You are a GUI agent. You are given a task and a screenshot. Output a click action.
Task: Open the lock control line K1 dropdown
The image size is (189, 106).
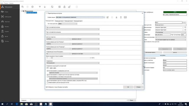(58, 54)
